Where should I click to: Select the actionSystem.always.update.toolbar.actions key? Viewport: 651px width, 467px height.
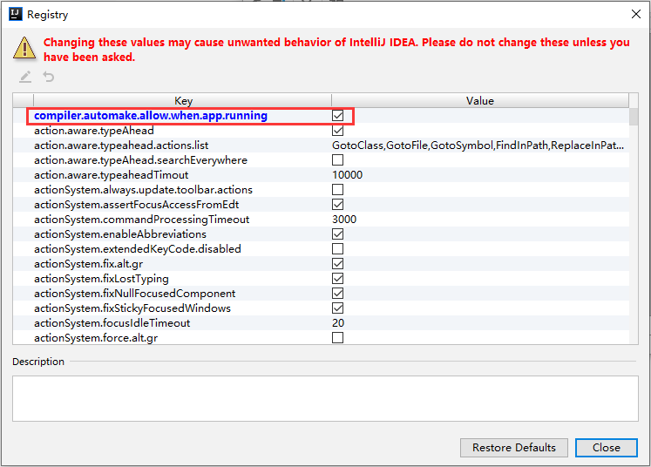pos(143,190)
